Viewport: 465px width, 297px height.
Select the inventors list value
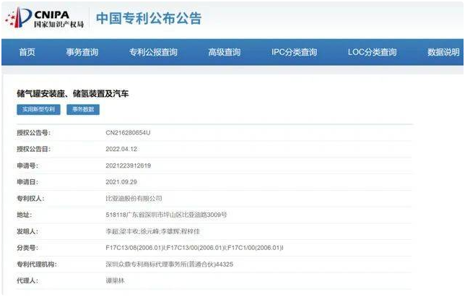click(x=153, y=231)
